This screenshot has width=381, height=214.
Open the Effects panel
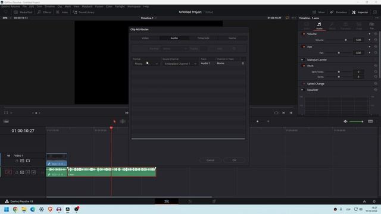[x=44, y=12]
